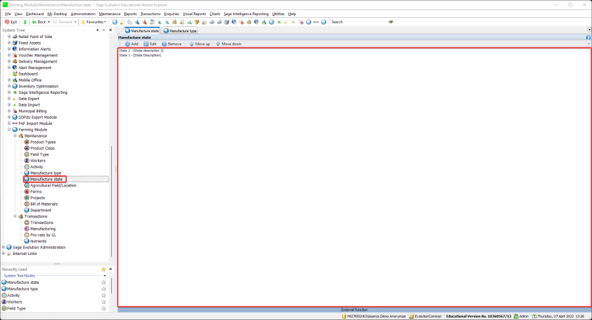Click the Add icon in Manufacture state toolbar

click(131, 44)
